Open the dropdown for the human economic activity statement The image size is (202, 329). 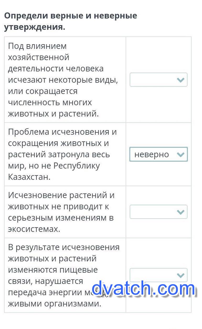(158, 80)
